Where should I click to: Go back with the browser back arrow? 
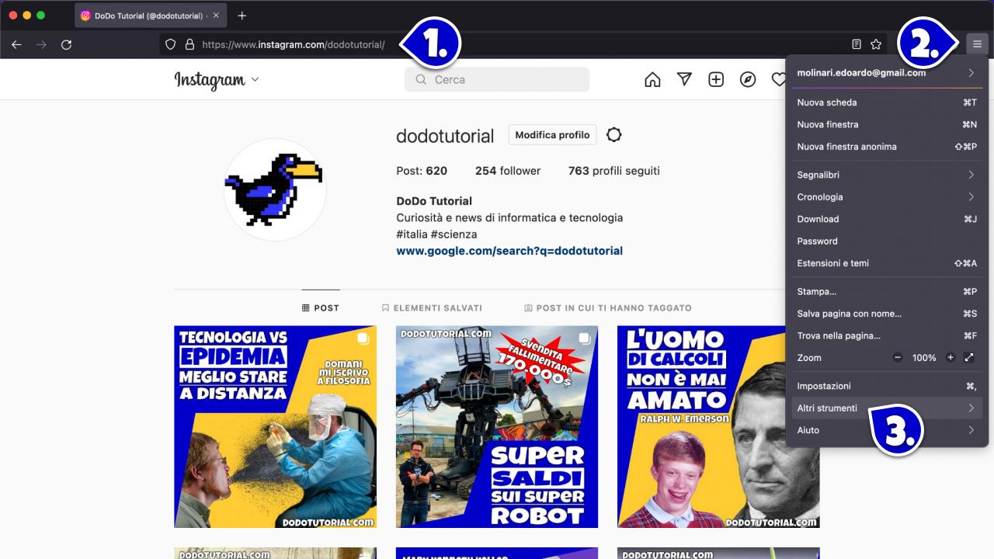[x=16, y=44]
